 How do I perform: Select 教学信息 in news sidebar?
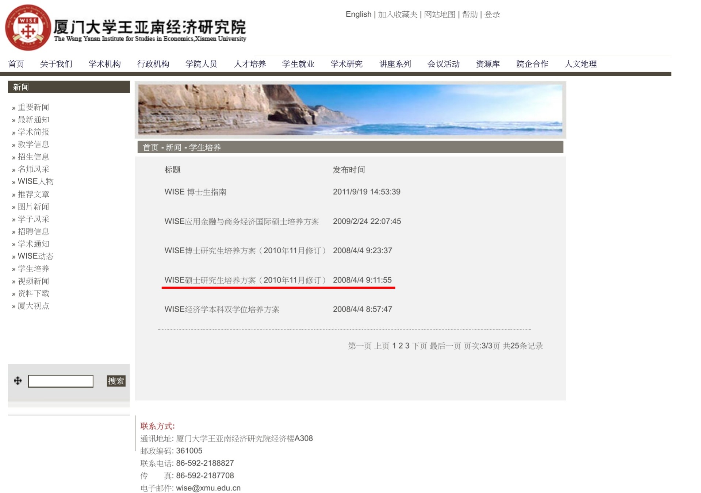pos(33,144)
